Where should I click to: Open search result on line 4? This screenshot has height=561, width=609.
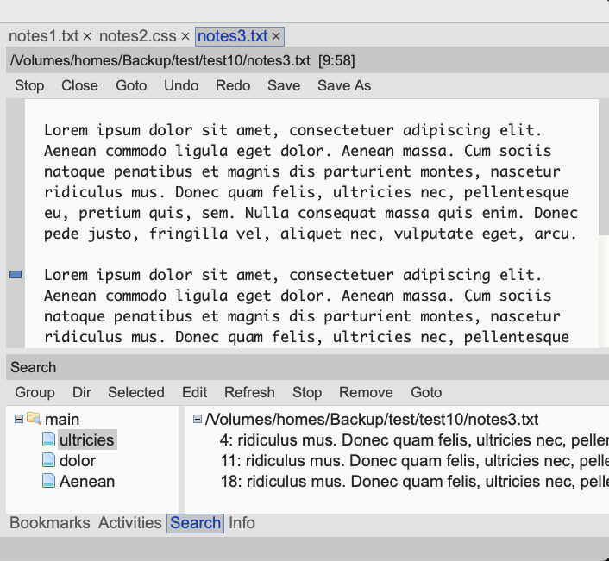[x=414, y=440]
